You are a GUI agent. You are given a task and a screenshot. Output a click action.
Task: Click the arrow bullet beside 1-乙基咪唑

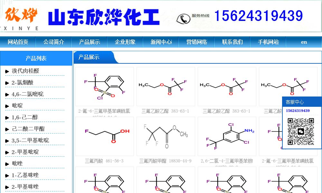tap(7, 176)
